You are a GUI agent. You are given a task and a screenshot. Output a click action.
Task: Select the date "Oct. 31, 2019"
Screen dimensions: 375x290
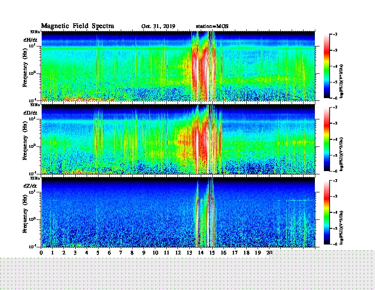pos(158,27)
